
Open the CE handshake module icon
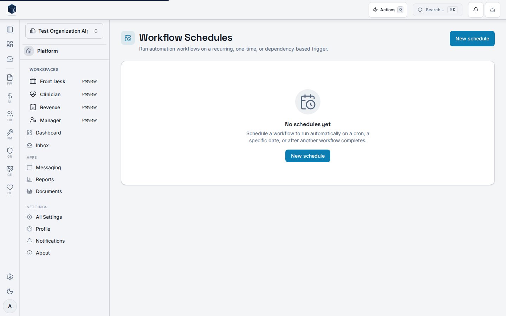[10, 171]
